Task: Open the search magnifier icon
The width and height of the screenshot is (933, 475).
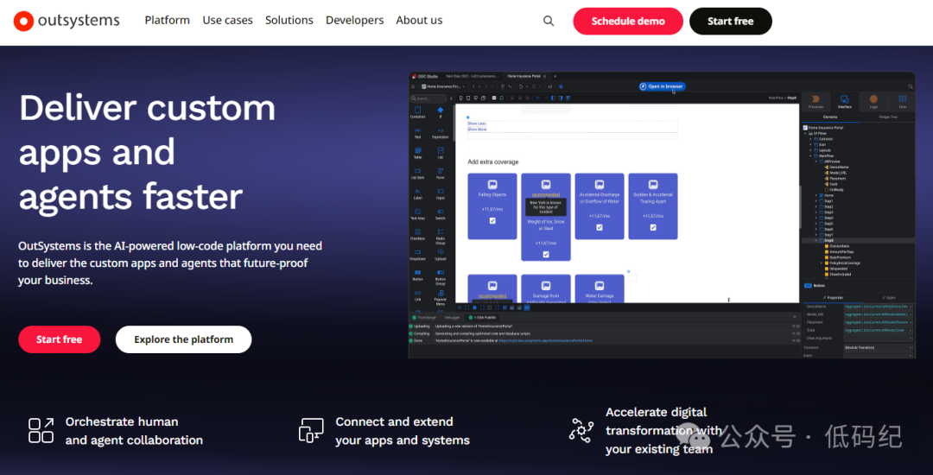Action: [x=549, y=21]
